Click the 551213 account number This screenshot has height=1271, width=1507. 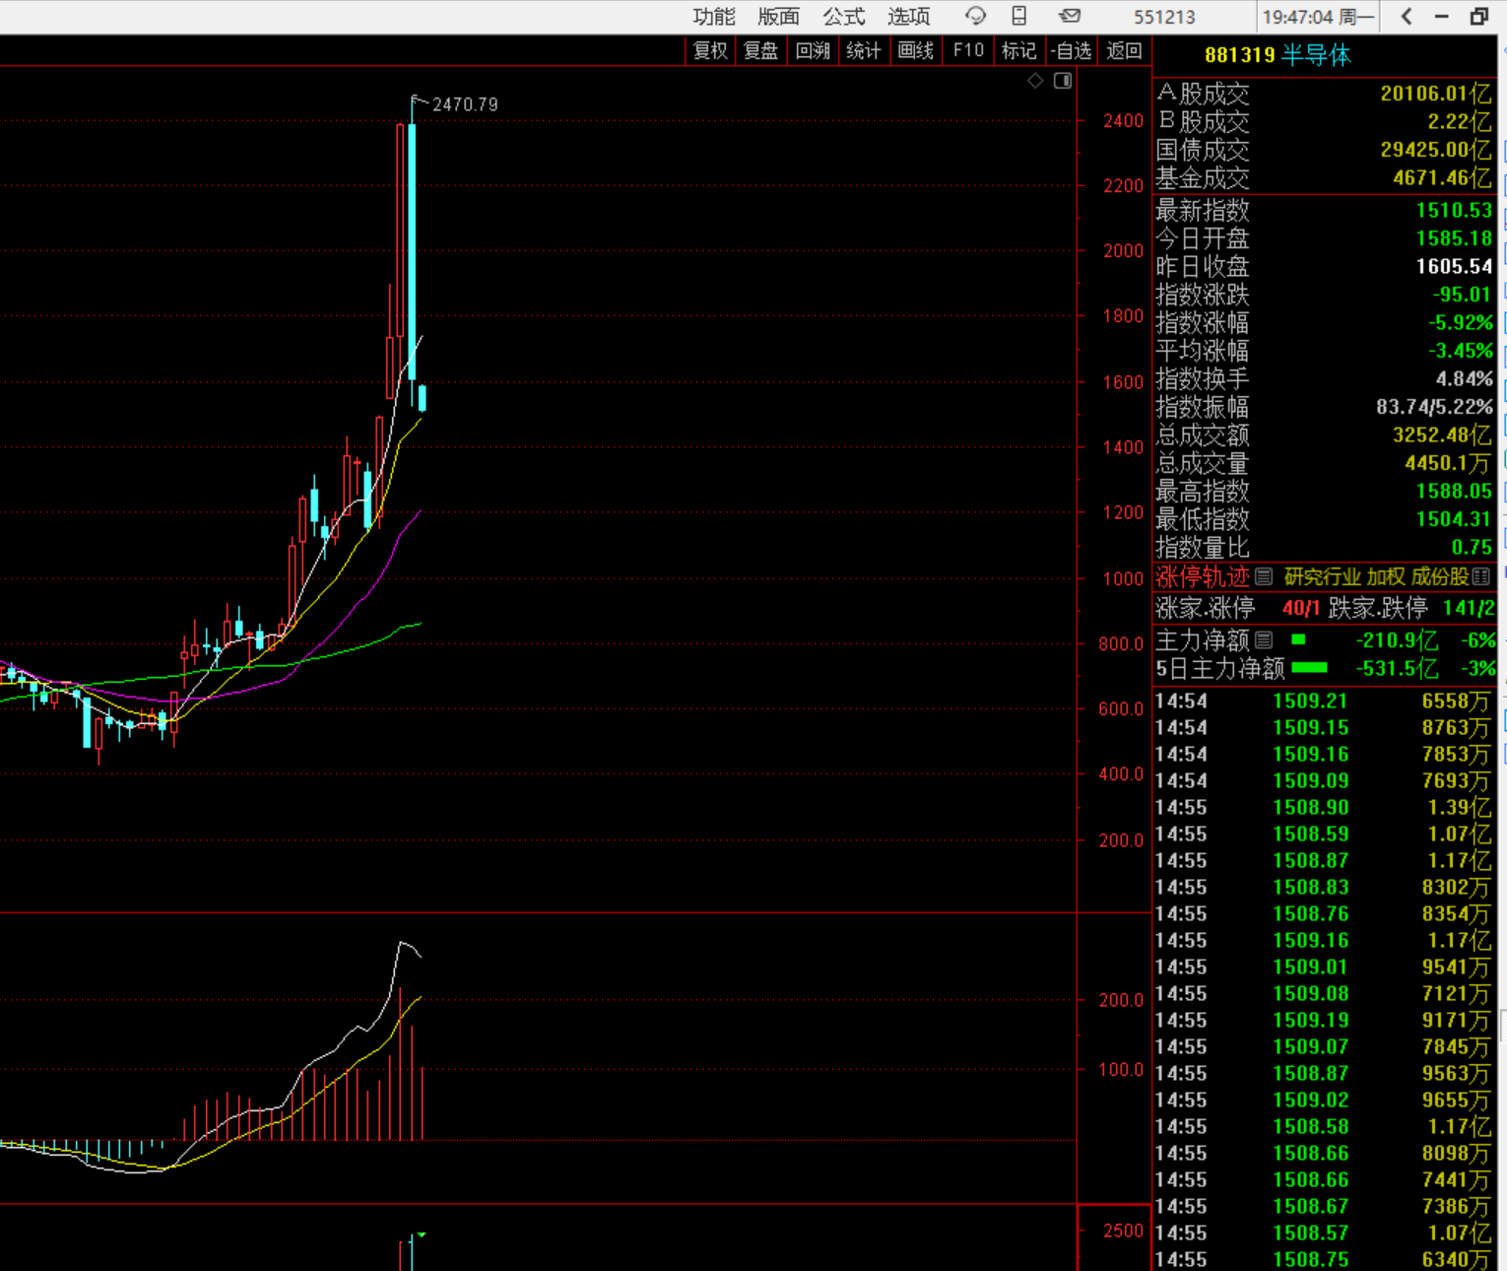[1164, 17]
